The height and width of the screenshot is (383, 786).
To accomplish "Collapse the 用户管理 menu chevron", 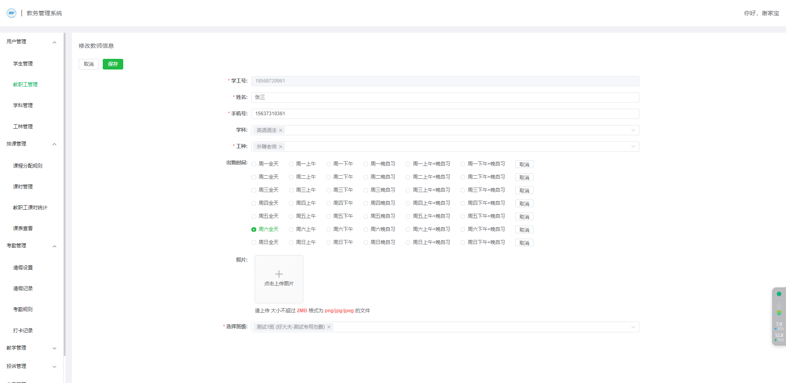I will coord(54,43).
